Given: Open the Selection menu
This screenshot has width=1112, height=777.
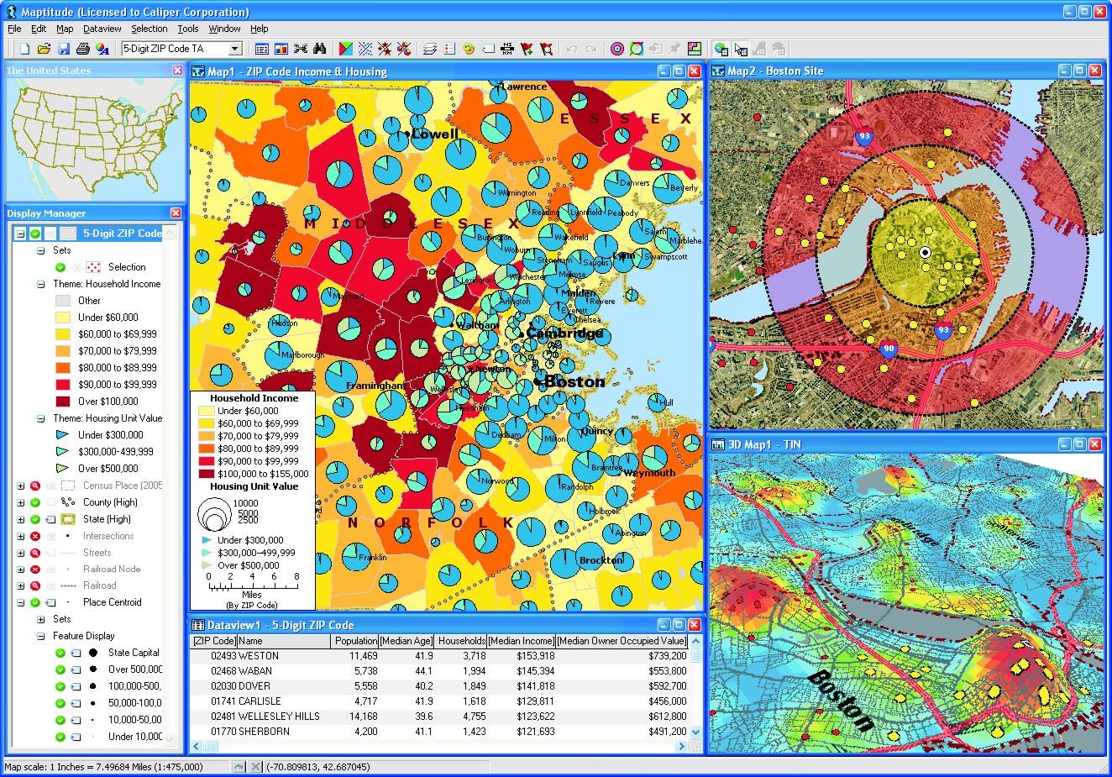Looking at the screenshot, I should coord(149,29).
